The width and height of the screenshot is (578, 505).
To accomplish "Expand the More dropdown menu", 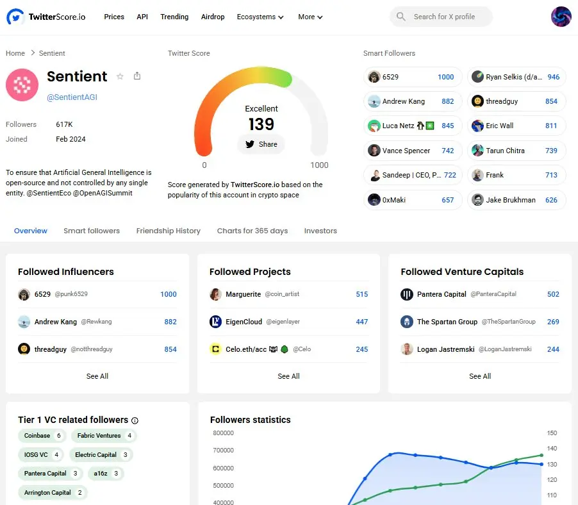I will click(310, 17).
